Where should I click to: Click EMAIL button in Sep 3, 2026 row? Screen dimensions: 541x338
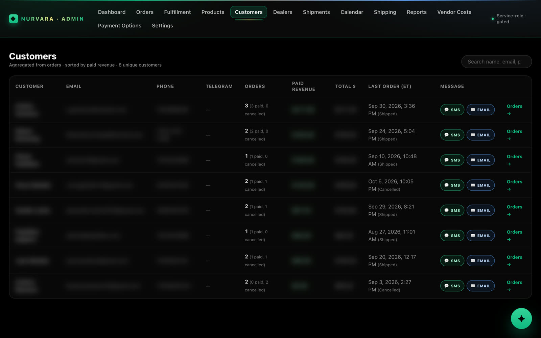[480, 286]
